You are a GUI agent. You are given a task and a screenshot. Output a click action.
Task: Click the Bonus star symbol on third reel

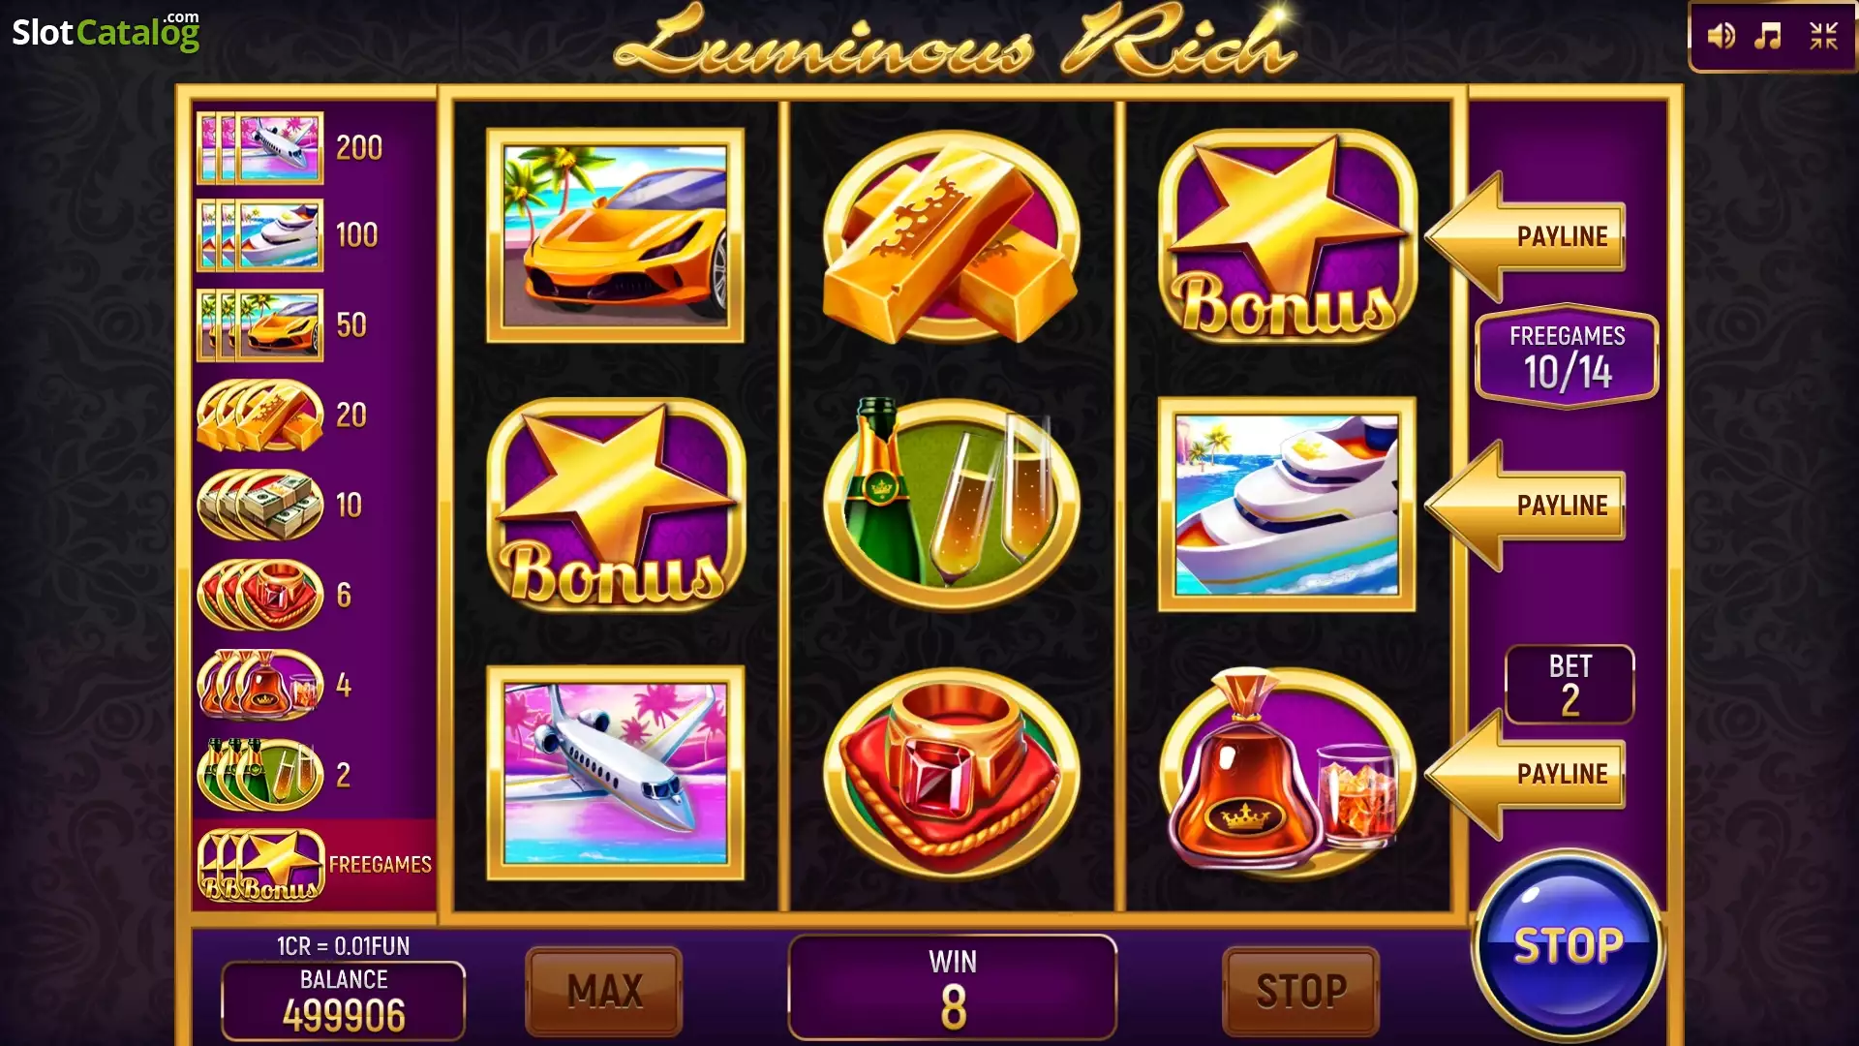point(1288,235)
